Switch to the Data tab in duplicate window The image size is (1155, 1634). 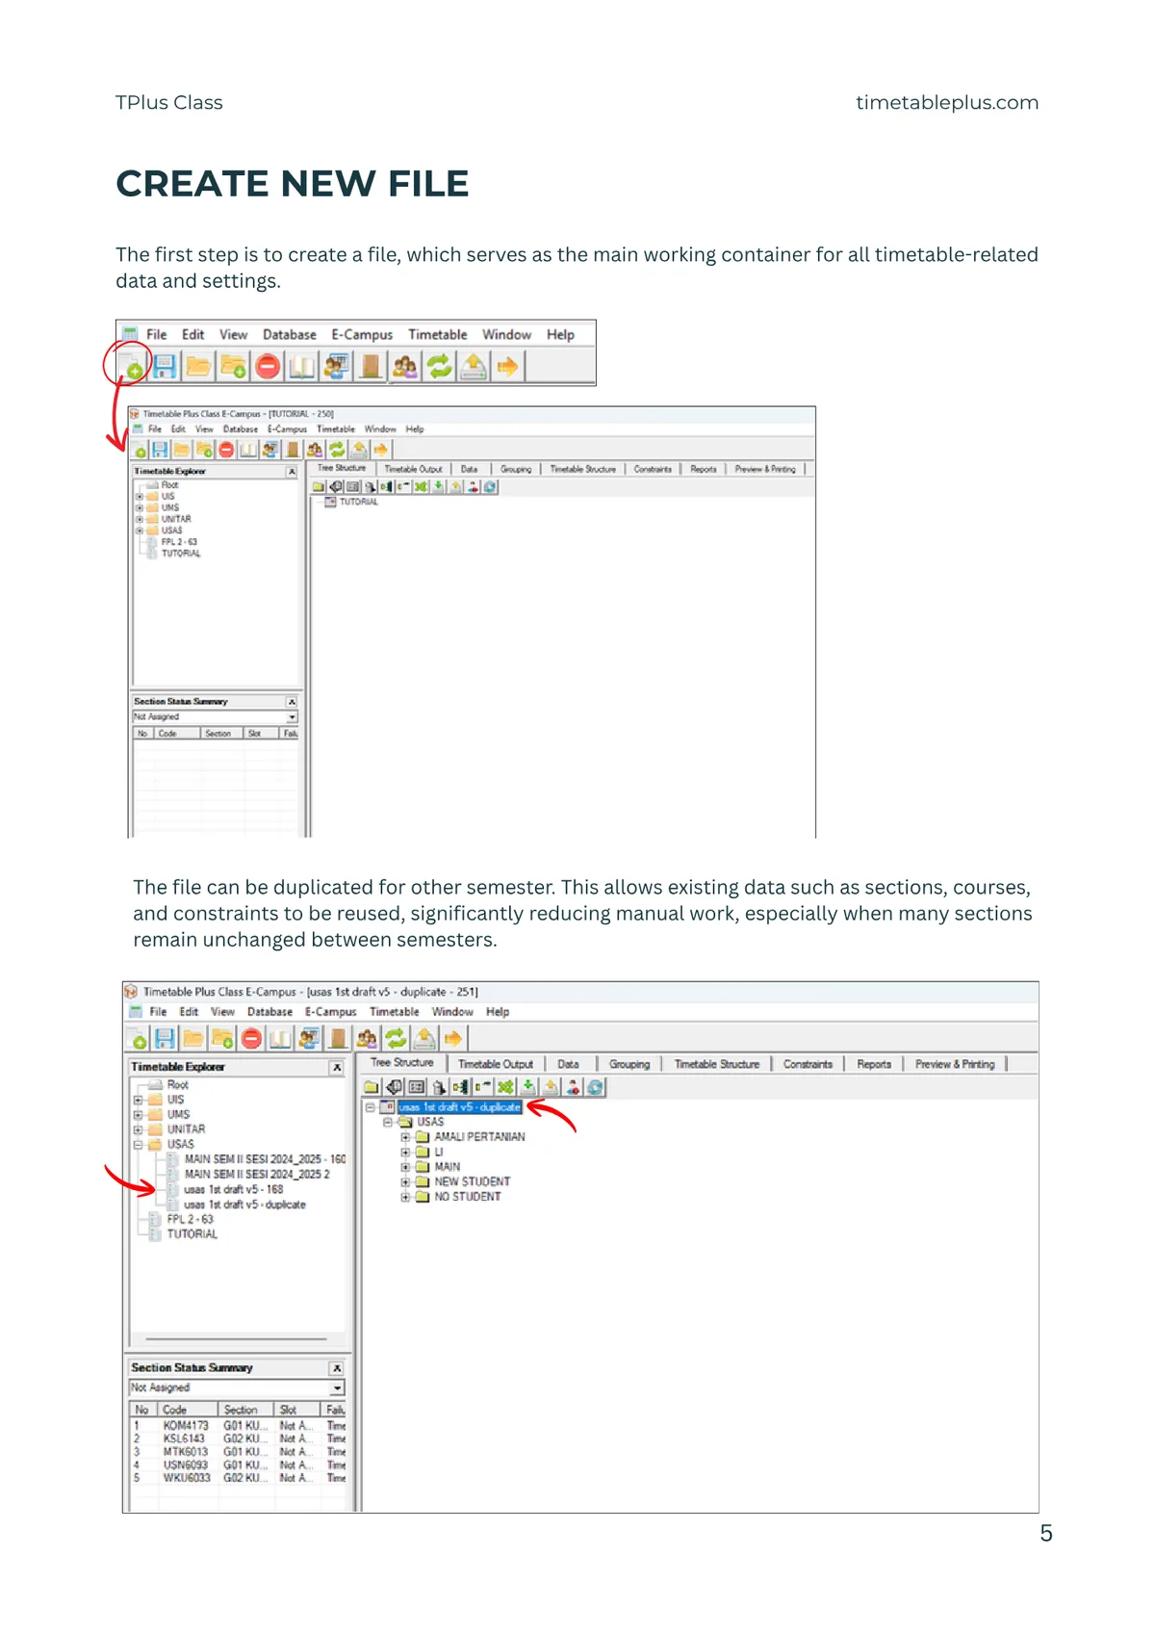(569, 1064)
